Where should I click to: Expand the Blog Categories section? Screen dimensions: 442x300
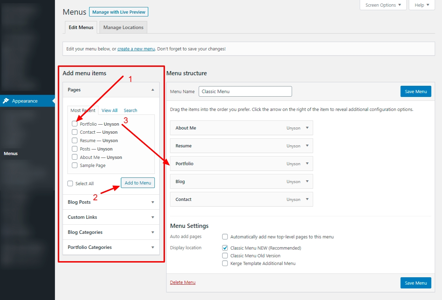tap(153, 232)
